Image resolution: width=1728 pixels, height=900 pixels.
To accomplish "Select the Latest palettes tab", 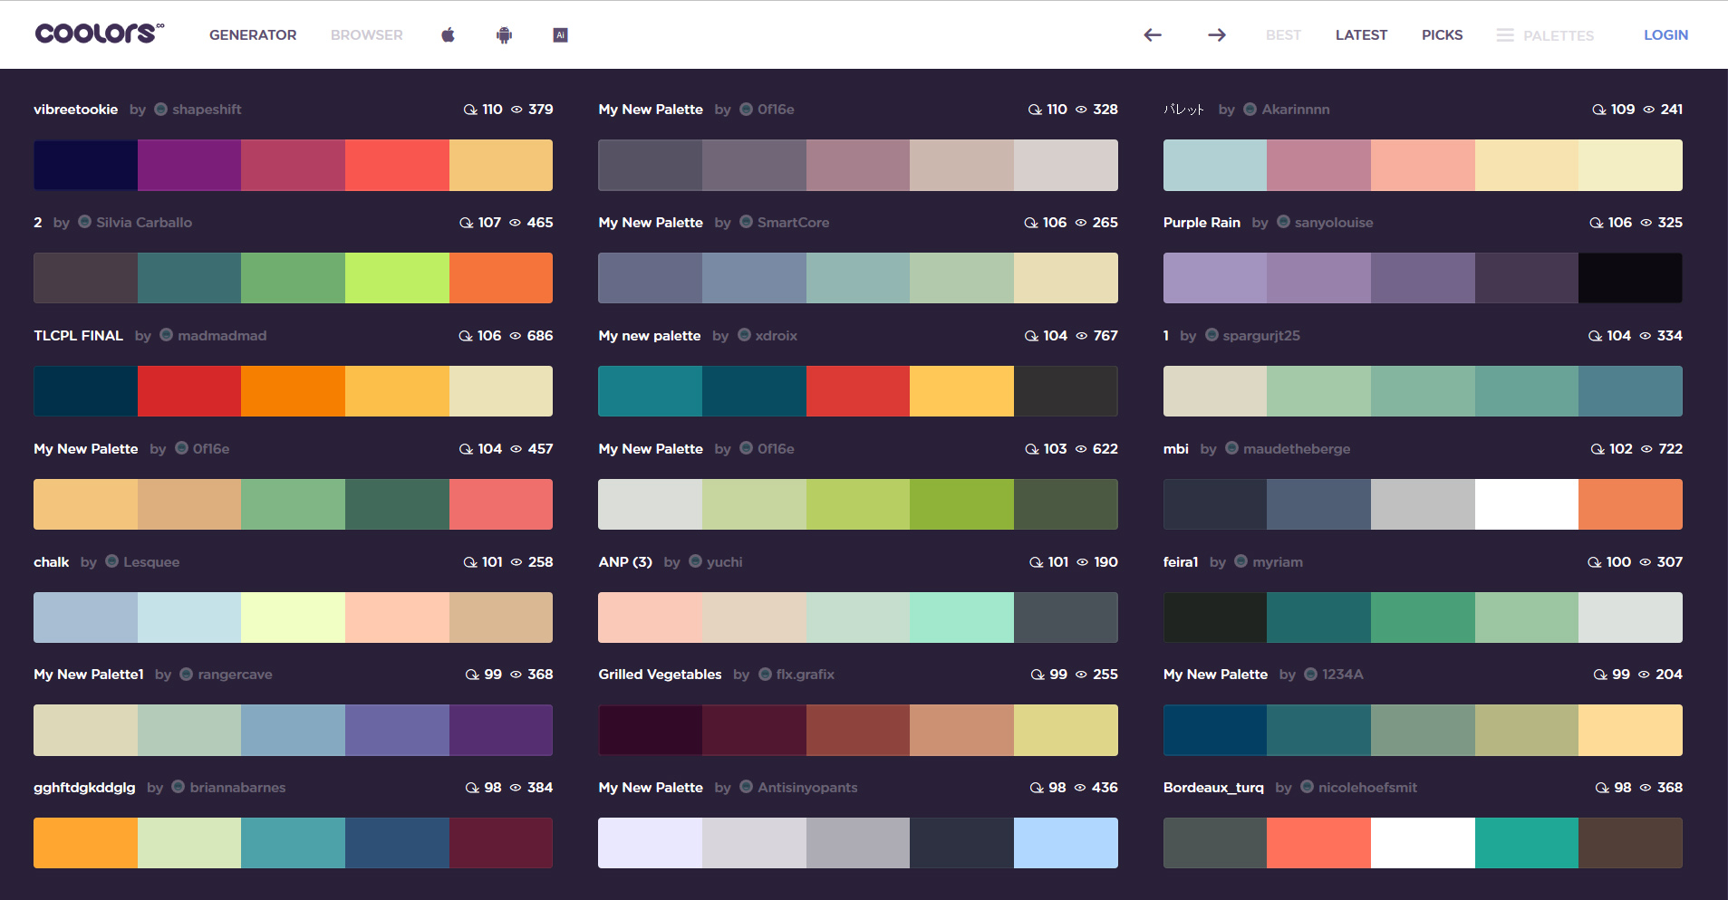I will click(x=1361, y=35).
